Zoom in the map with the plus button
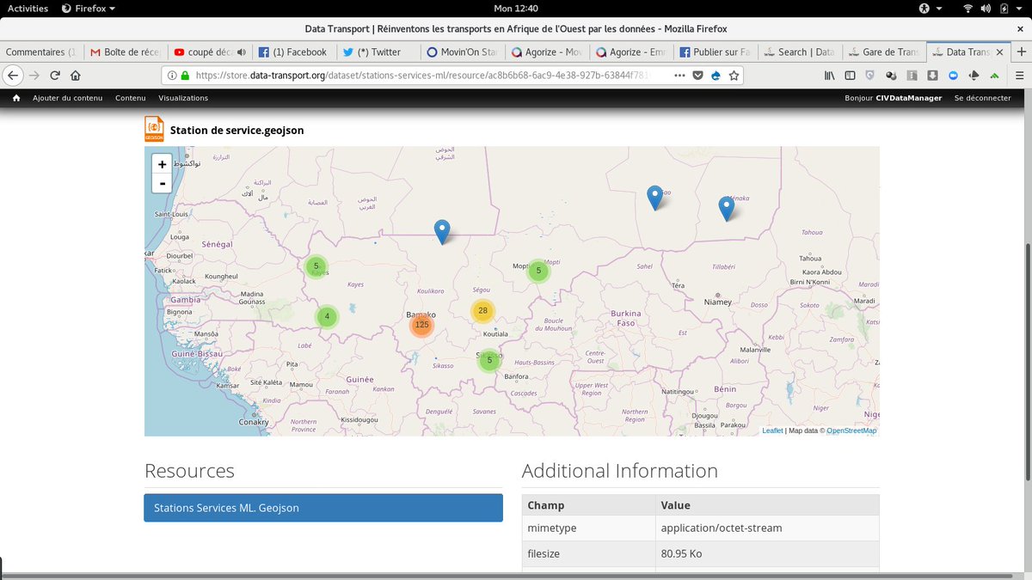 coord(162,164)
